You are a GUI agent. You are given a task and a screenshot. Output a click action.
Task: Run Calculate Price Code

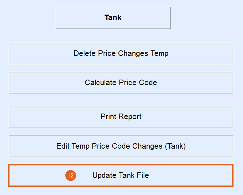pos(121,83)
